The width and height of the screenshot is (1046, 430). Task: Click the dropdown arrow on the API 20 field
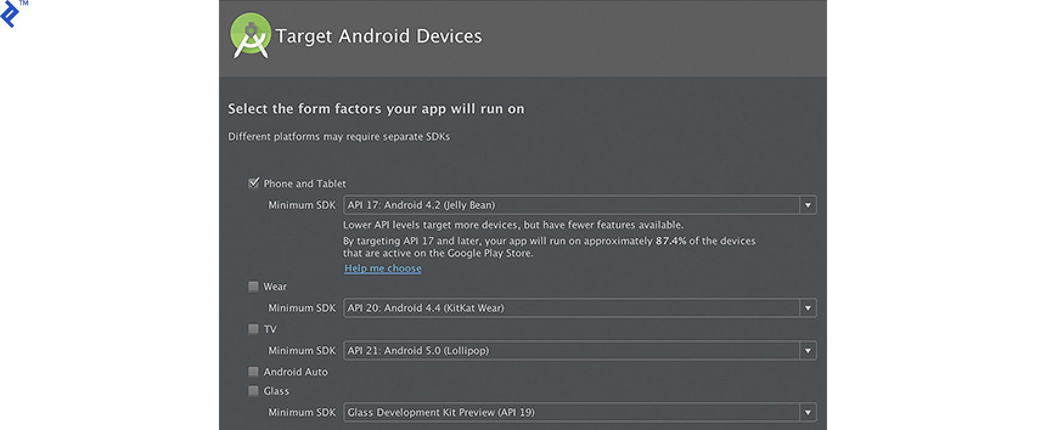click(808, 308)
